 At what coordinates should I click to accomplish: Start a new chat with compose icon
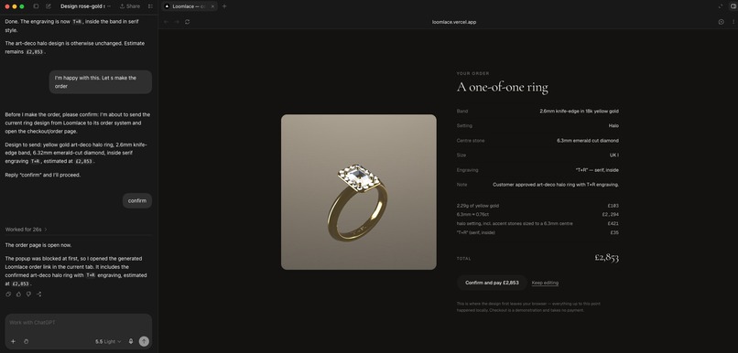[x=49, y=6]
